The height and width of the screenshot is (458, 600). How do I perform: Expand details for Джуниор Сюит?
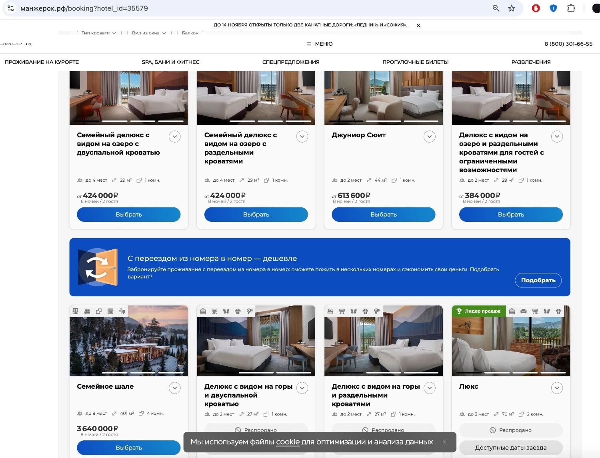coord(429,137)
